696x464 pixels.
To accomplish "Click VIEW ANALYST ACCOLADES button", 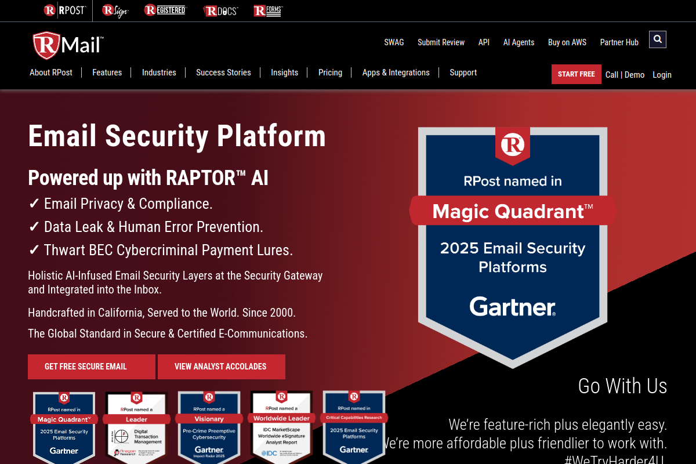I will (222, 367).
